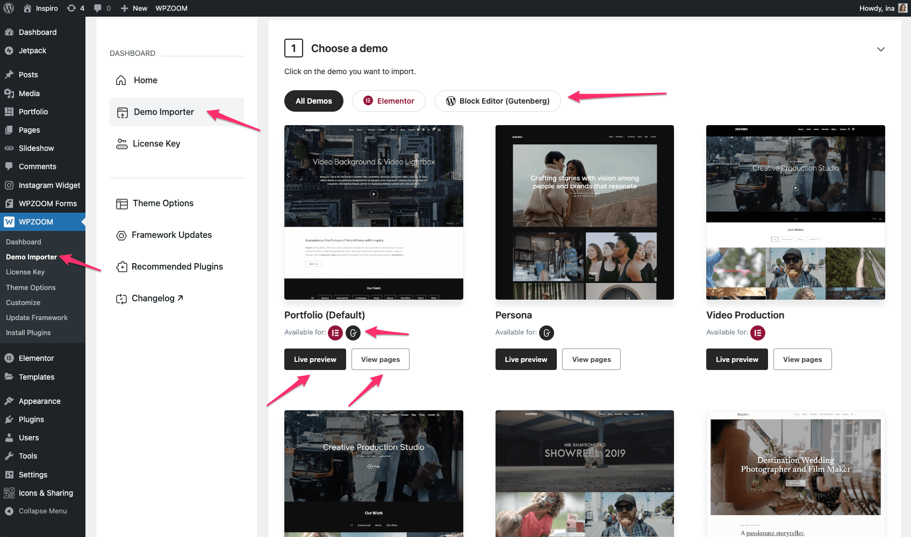This screenshot has width=911, height=537.
Task: Click the WordPress logo in admin bar
Action: [9, 8]
